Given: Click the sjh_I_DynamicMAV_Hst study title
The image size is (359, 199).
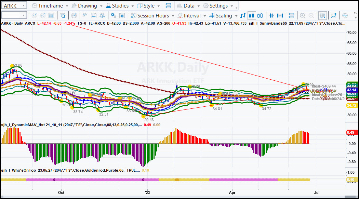Looking at the screenshot, I should pyautogui.click(x=71, y=125).
